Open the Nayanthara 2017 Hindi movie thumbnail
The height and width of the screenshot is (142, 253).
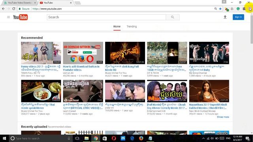coord(209,91)
